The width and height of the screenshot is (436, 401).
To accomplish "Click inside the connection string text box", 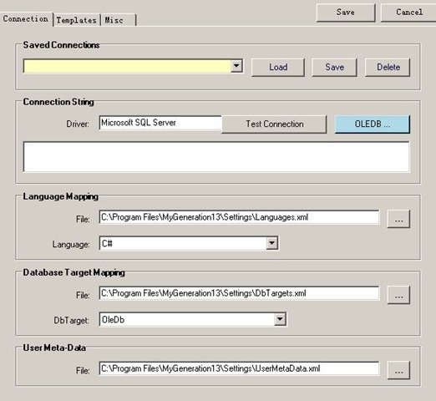I will pos(216,157).
